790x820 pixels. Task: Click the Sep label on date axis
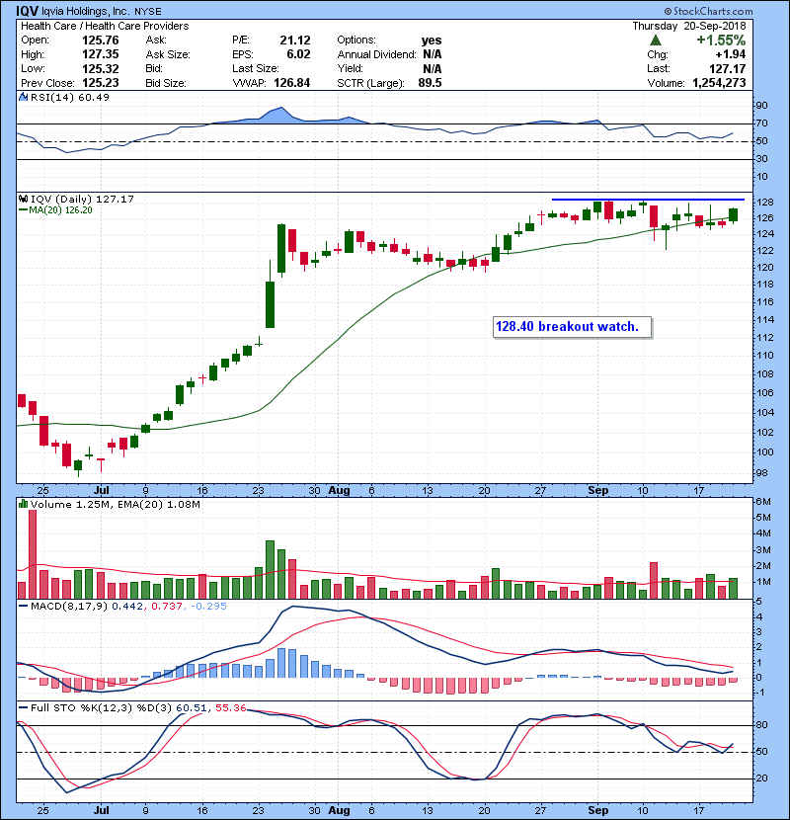click(596, 489)
